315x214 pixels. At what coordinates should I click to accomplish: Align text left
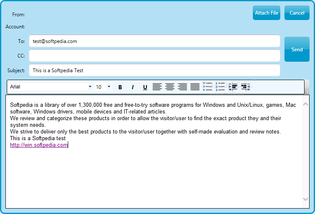point(157,87)
